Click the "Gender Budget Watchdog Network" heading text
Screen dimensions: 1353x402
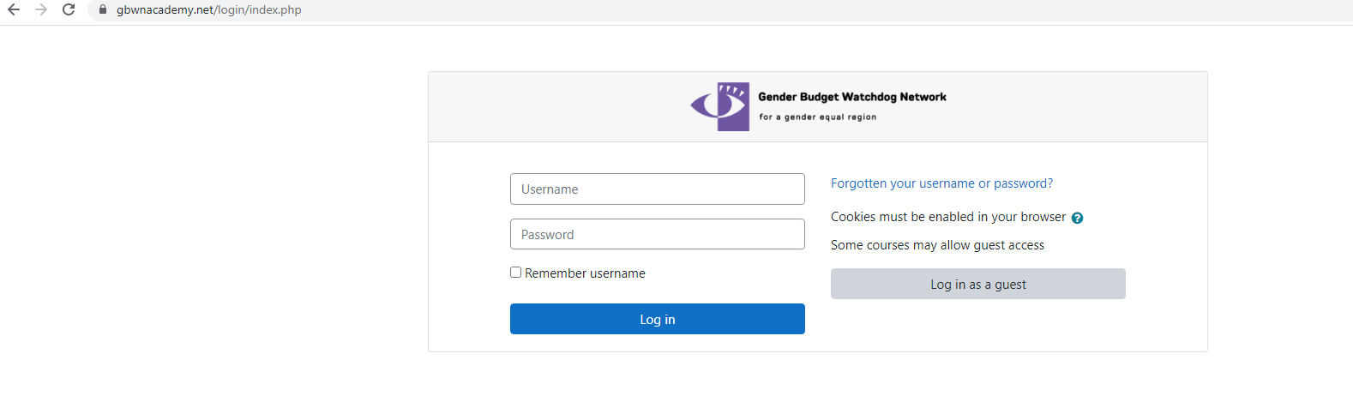[852, 97]
